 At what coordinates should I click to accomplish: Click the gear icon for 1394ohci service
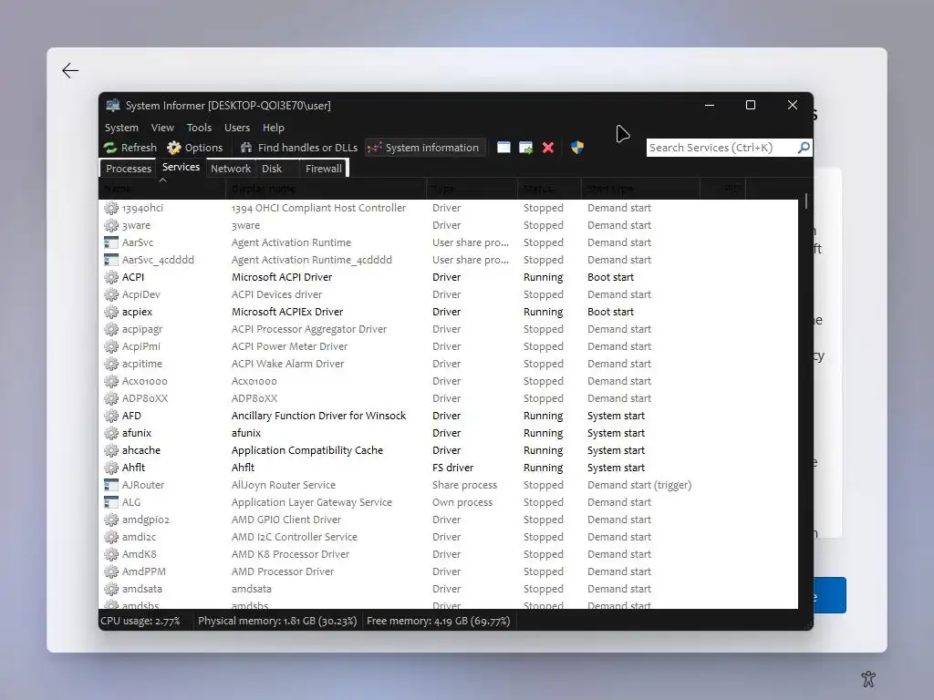pyautogui.click(x=110, y=208)
